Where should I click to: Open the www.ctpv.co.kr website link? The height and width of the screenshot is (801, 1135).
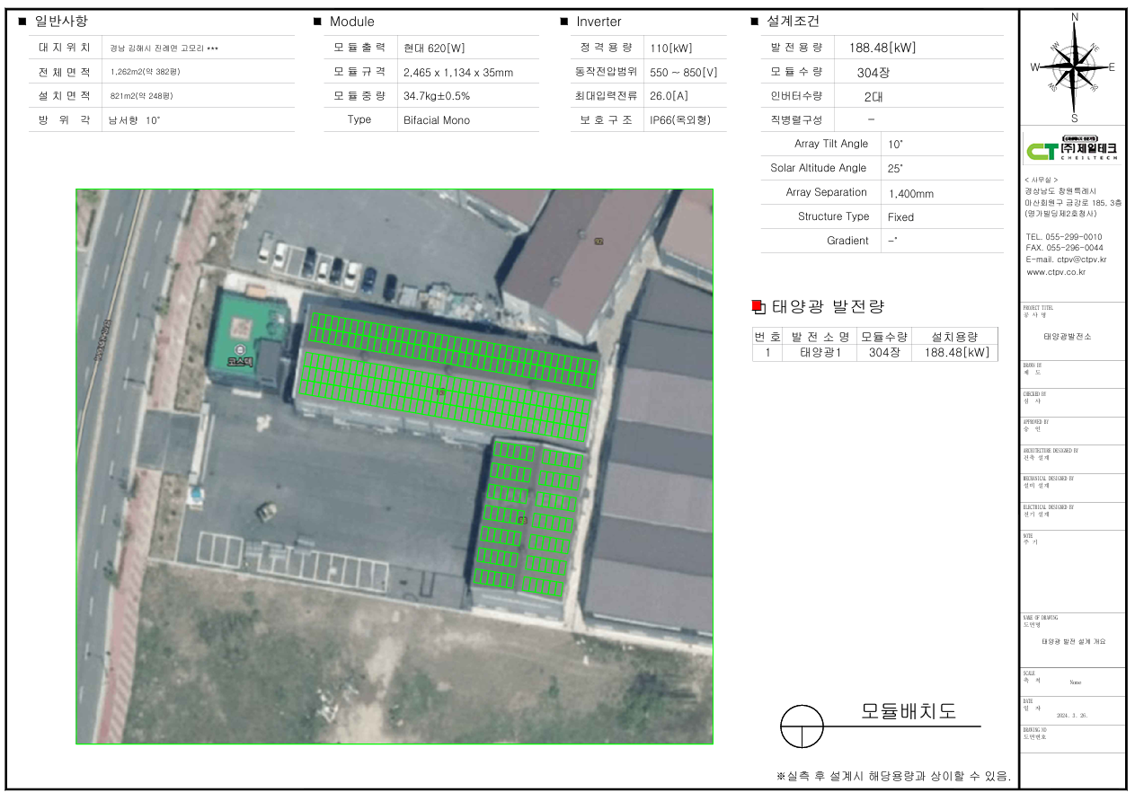tap(1056, 271)
